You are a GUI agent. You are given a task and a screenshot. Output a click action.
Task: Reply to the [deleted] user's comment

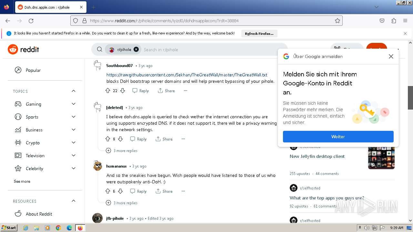[138, 139]
